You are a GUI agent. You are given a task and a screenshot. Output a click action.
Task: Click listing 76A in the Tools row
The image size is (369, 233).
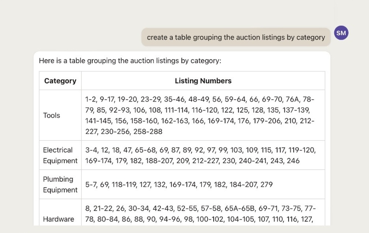tap(292, 99)
